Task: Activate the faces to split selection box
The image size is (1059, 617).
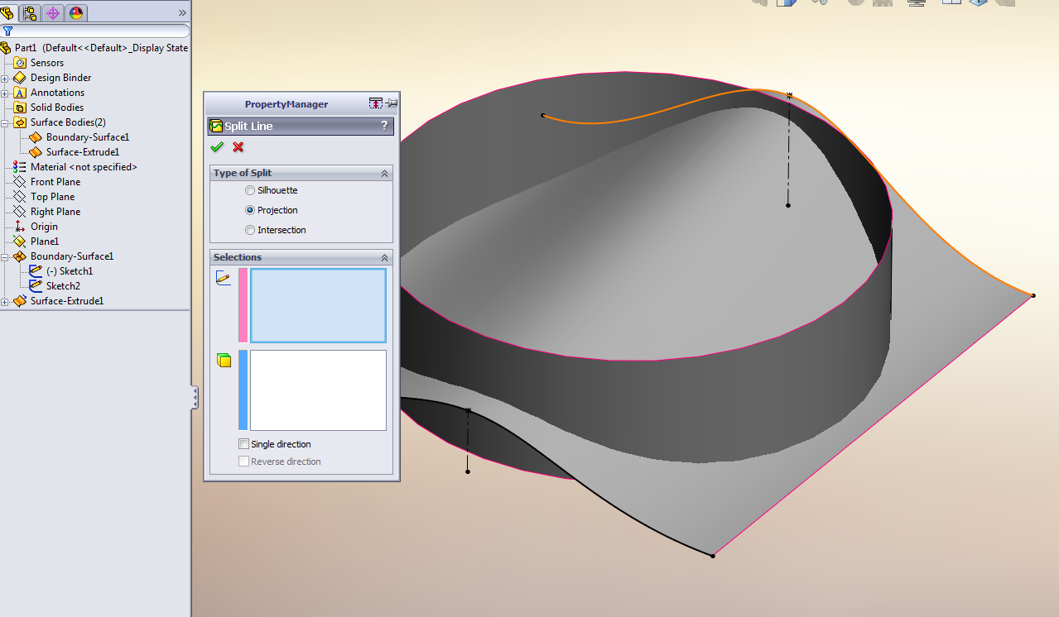Action: (x=318, y=390)
